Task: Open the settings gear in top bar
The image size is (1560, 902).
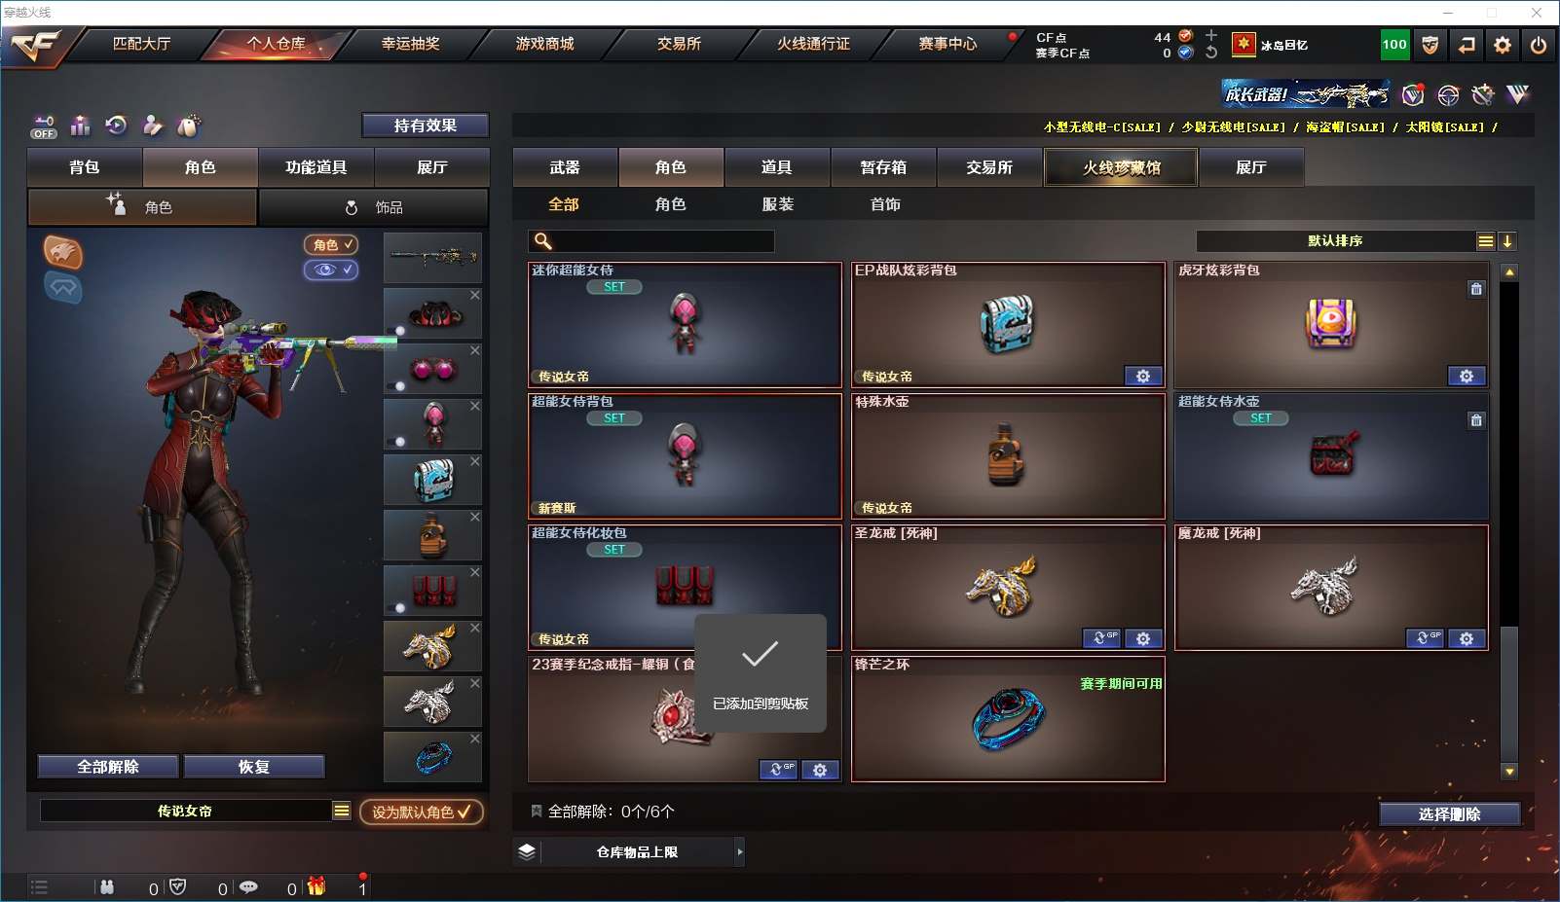Action: (x=1503, y=45)
